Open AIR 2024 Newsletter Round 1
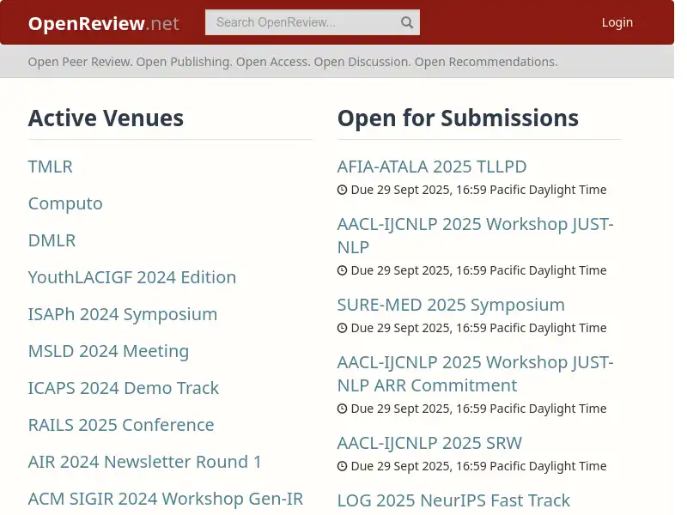This screenshot has height=515, width=687. tap(144, 462)
